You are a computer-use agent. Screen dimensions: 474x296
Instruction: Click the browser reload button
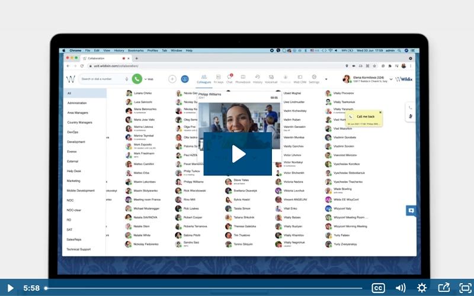click(82, 66)
